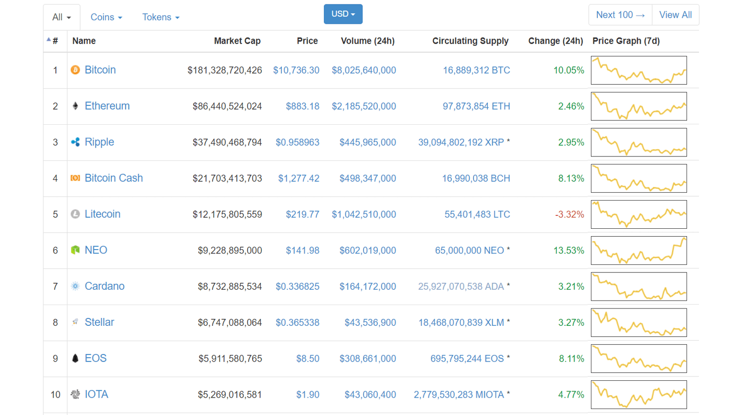Screen dimensions: 742x415
Task: Click the Litecoin logo icon
Action: (75, 214)
